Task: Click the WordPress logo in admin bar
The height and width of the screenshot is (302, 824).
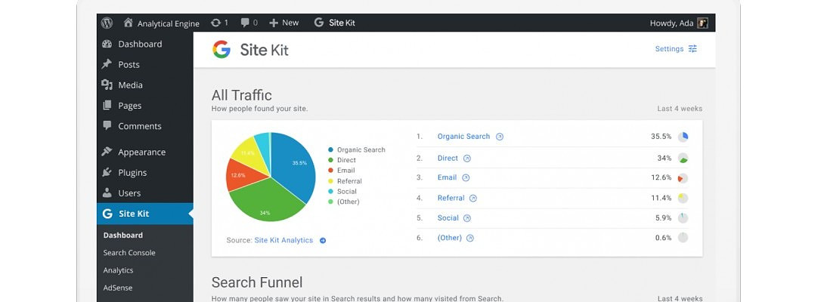Action: point(107,23)
